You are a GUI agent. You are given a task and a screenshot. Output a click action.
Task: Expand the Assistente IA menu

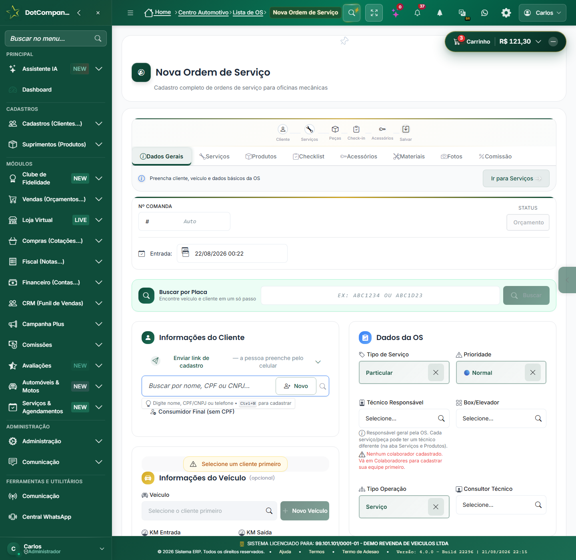point(99,69)
